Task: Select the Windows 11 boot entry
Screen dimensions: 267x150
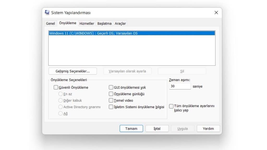Action: [104, 33]
